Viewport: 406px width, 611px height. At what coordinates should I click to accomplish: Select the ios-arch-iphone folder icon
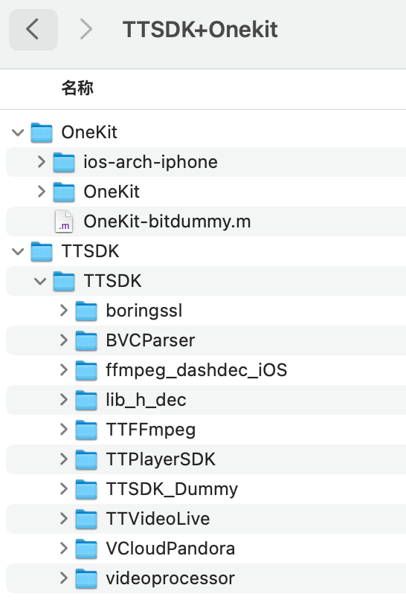(64, 162)
